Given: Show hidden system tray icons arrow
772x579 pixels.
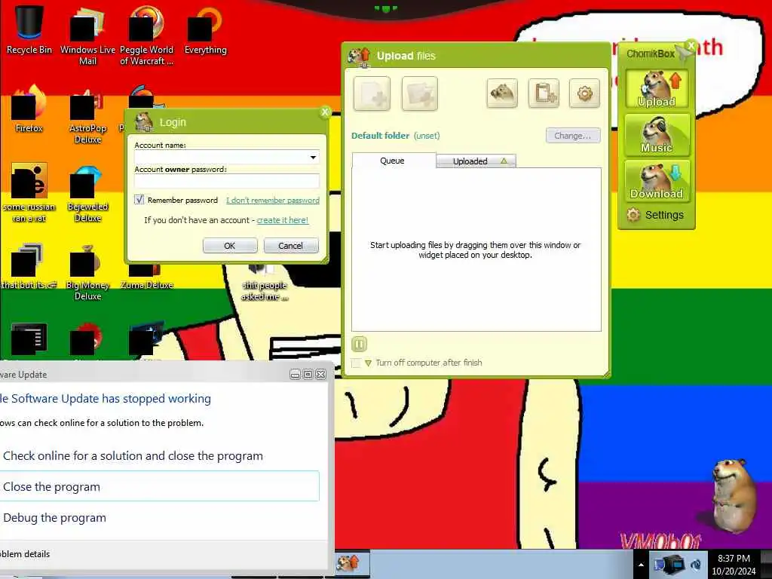Looking at the screenshot, I should click(x=641, y=564).
